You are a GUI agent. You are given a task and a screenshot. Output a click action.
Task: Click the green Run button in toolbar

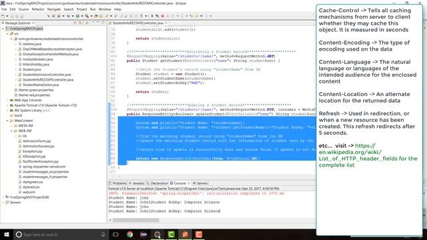[x=77, y=16]
